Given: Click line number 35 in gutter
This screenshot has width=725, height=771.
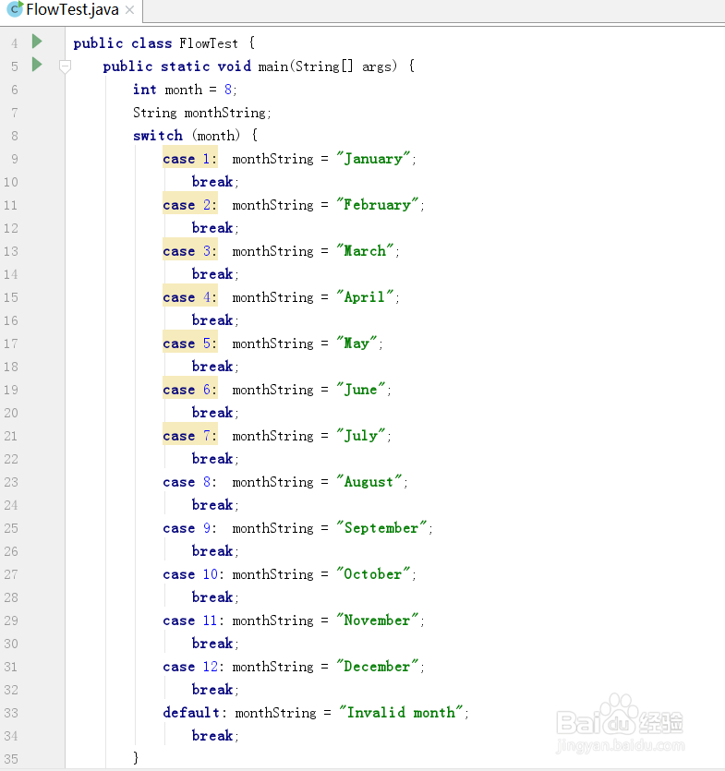Looking at the screenshot, I should (x=11, y=759).
